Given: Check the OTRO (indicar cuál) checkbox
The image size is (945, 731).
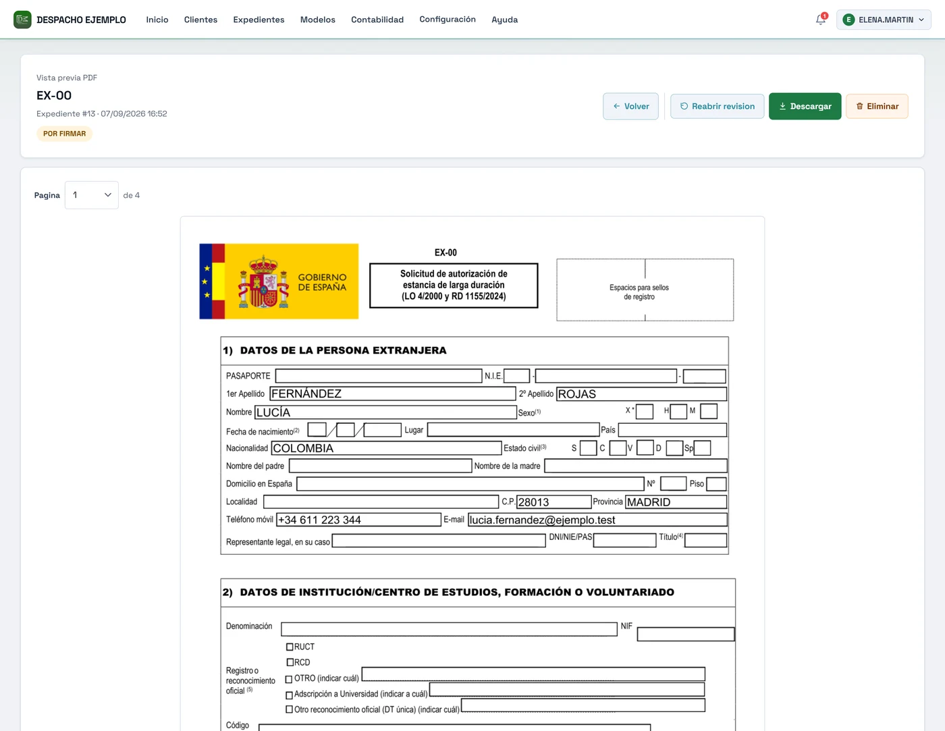Looking at the screenshot, I should coord(289,679).
